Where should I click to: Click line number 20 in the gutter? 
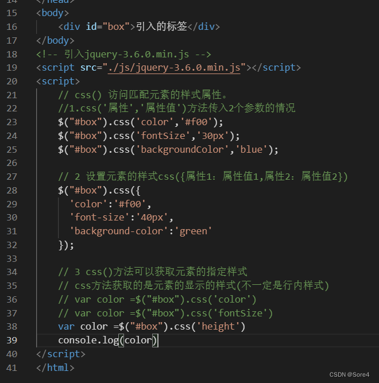[x=11, y=82]
